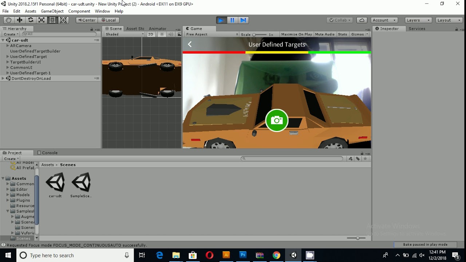Open Collab dropdown

[339, 20]
